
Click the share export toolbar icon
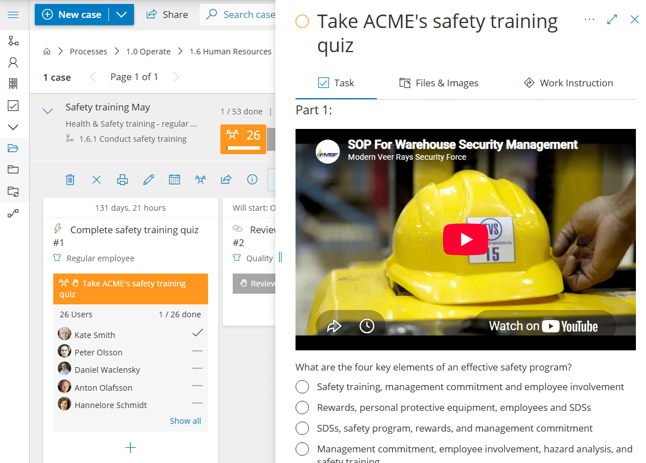(226, 179)
